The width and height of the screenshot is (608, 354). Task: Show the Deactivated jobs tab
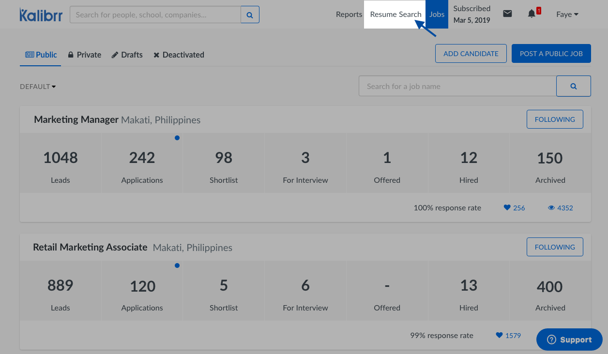click(179, 55)
